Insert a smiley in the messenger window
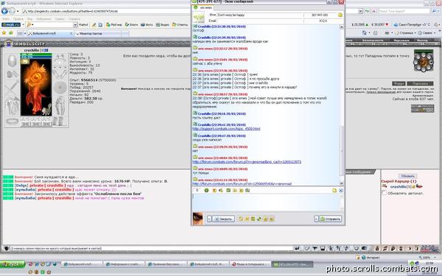442x276 pixels. coord(206,191)
